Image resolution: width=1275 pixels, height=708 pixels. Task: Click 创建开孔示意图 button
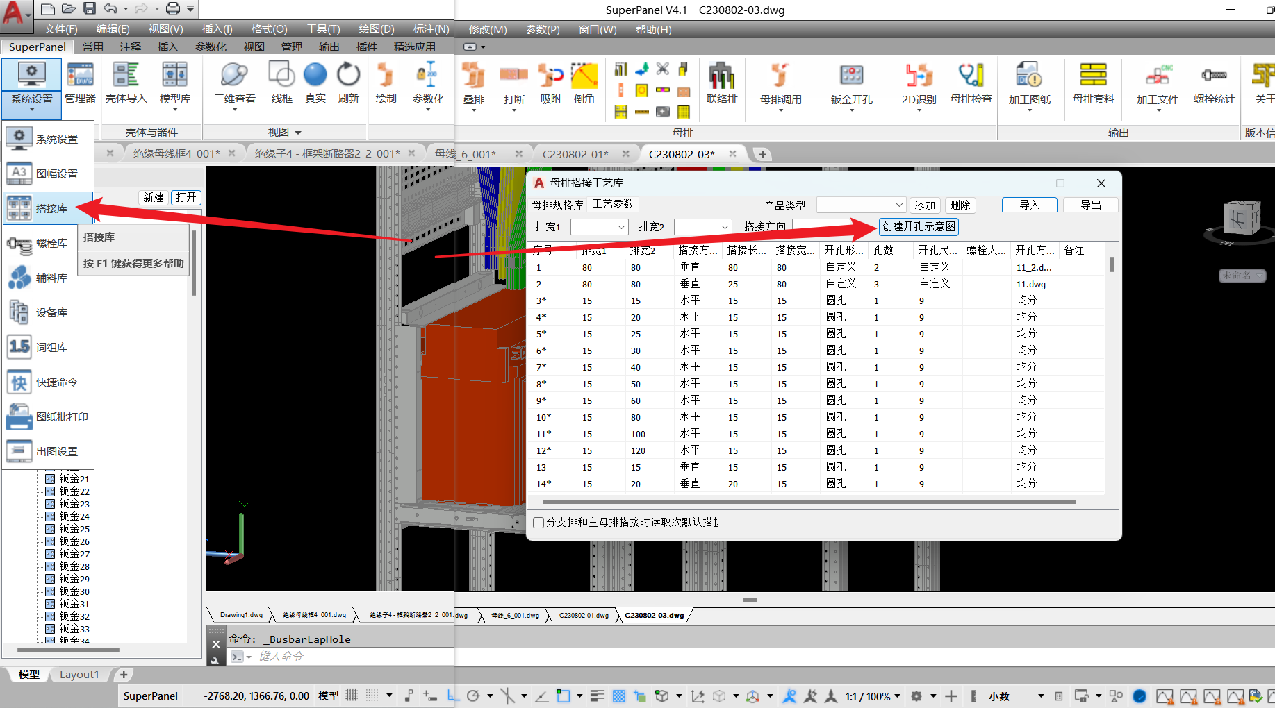point(919,227)
